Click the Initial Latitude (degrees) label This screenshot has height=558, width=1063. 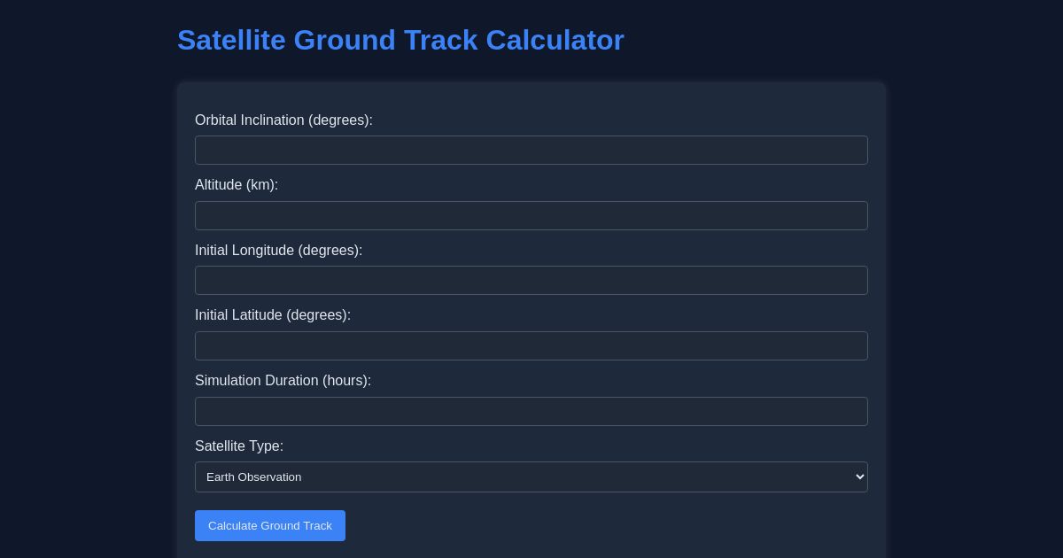[273, 315]
